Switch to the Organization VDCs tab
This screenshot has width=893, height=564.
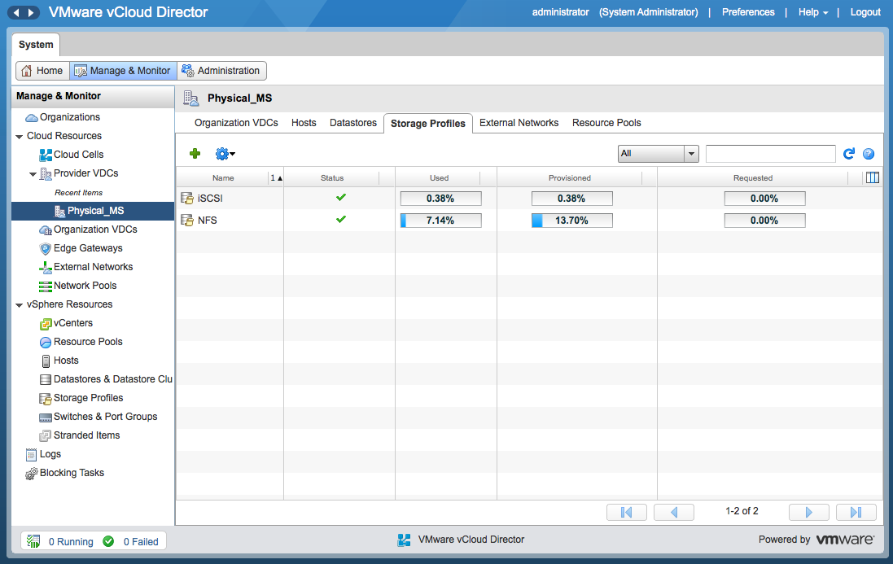236,123
